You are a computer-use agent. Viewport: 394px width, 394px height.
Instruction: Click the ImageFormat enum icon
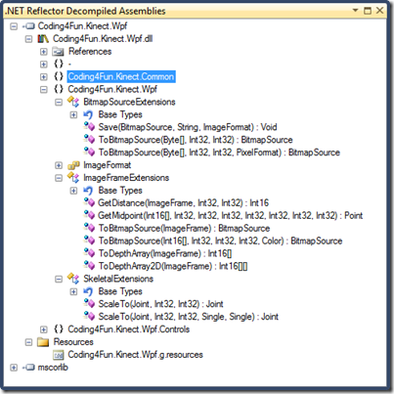point(73,165)
